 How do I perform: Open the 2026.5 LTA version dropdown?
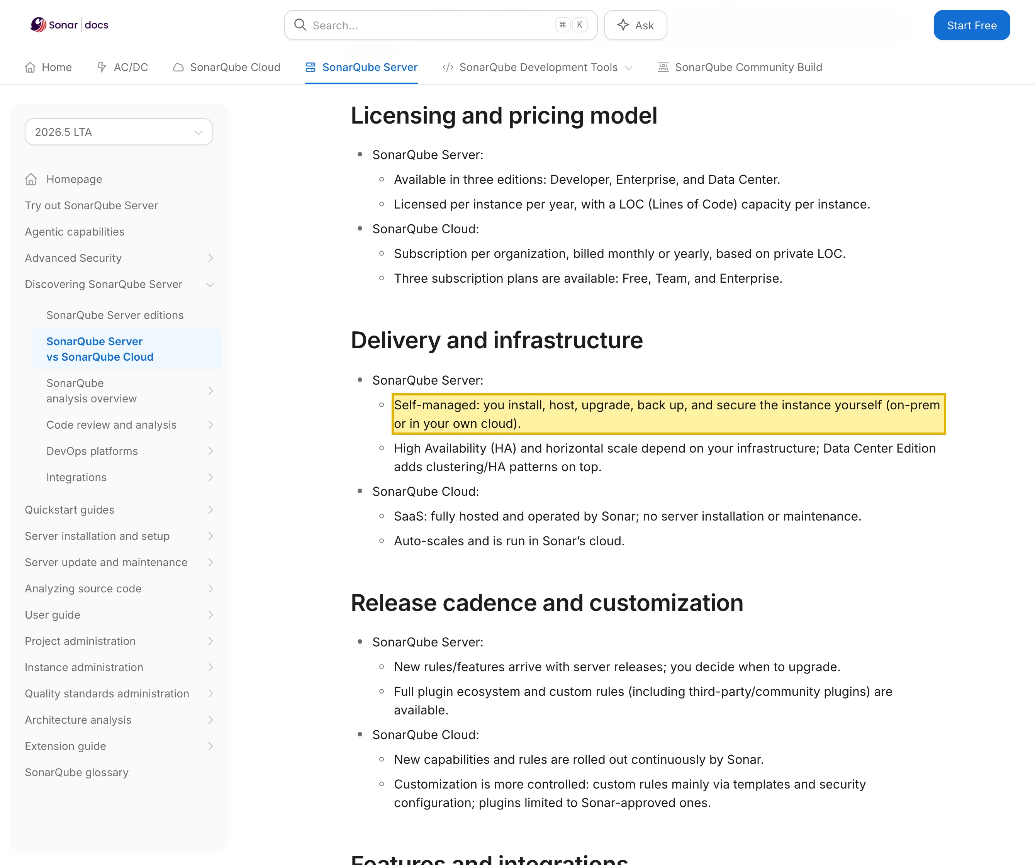point(119,132)
